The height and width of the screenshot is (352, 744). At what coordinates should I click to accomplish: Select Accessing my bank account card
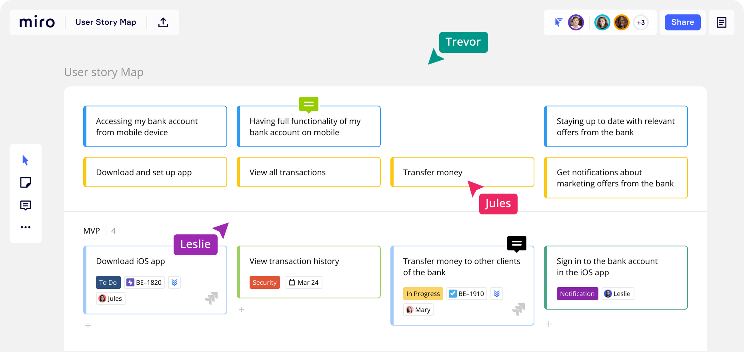pyautogui.click(x=155, y=126)
